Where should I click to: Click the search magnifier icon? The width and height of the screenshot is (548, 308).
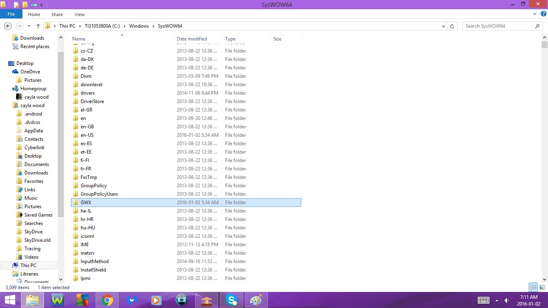[538, 26]
